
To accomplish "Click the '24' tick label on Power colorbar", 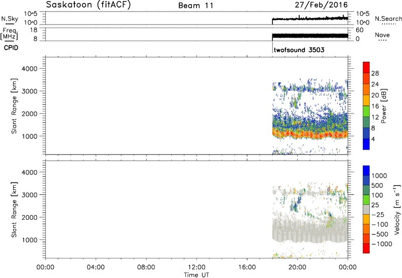I will coord(375,84).
